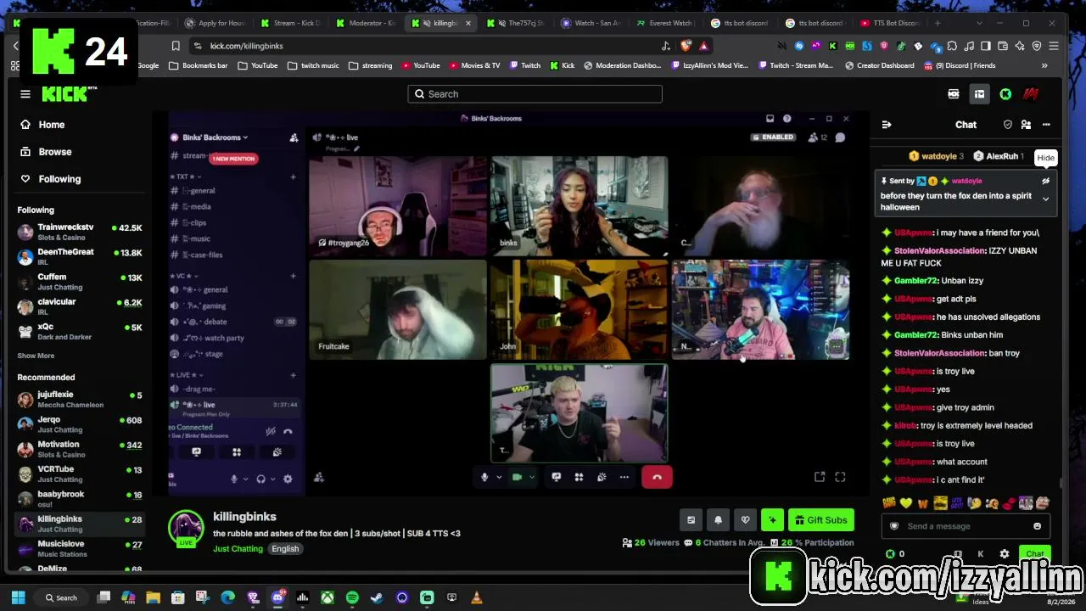Open killingbinks profile avatar
The height and width of the screenshot is (611, 1086).
(186, 528)
